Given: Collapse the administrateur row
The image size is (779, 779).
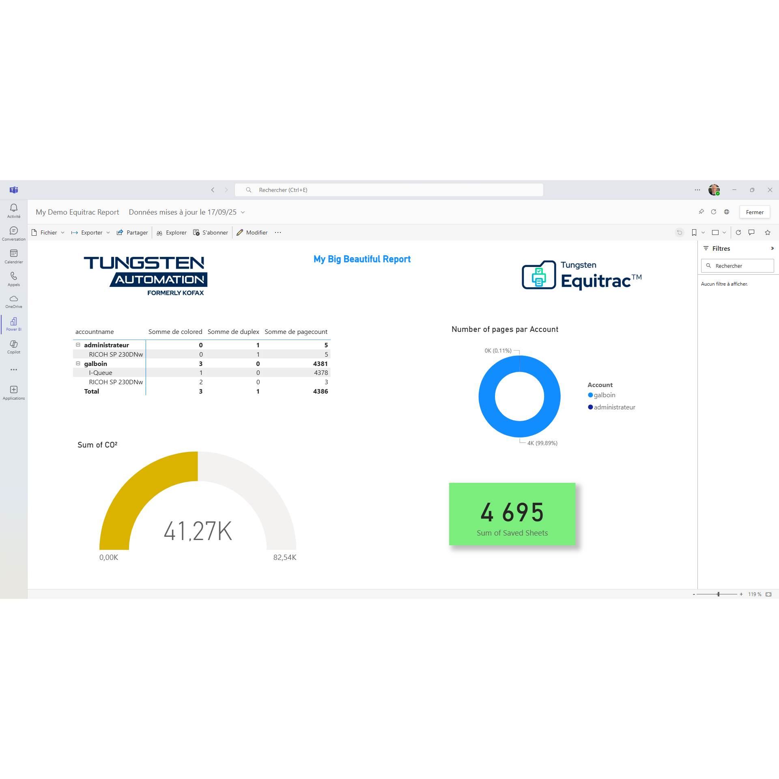Looking at the screenshot, I should point(78,345).
